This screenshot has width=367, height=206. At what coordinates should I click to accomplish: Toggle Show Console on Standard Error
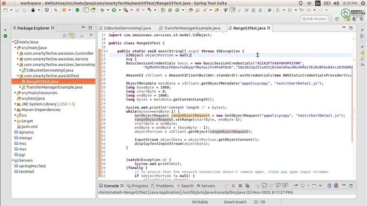[286, 185]
